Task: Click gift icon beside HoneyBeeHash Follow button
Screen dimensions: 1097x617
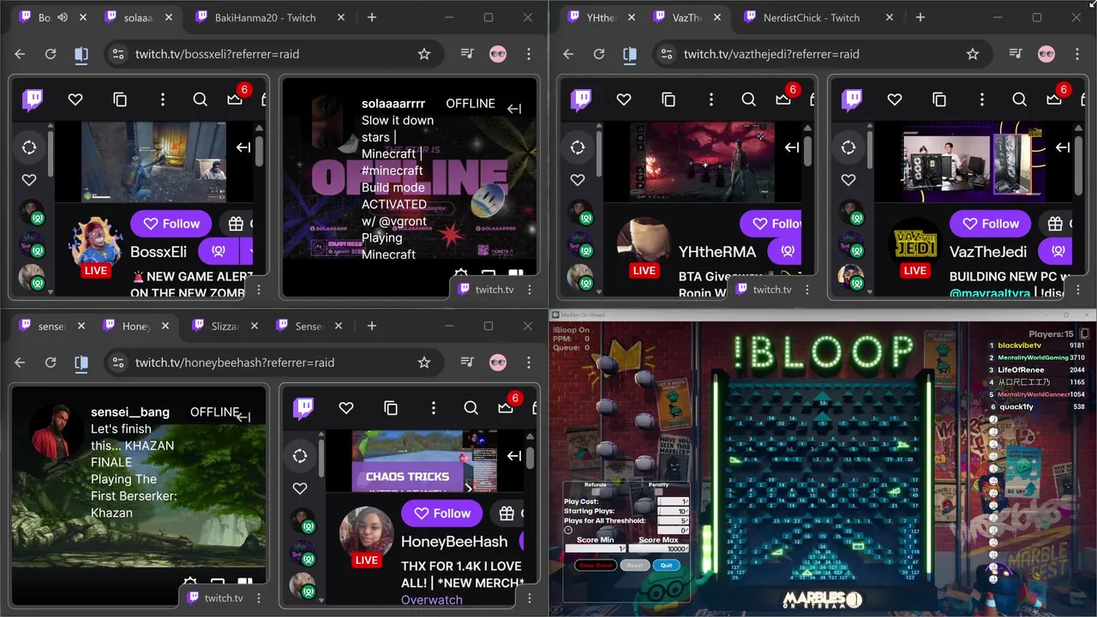Action: click(507, 513)
